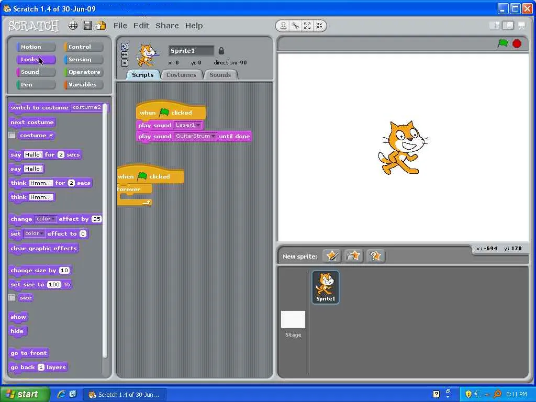Switch to small stage view mode
This screenshot has height=402, width=536.
[x=494, y=26]
